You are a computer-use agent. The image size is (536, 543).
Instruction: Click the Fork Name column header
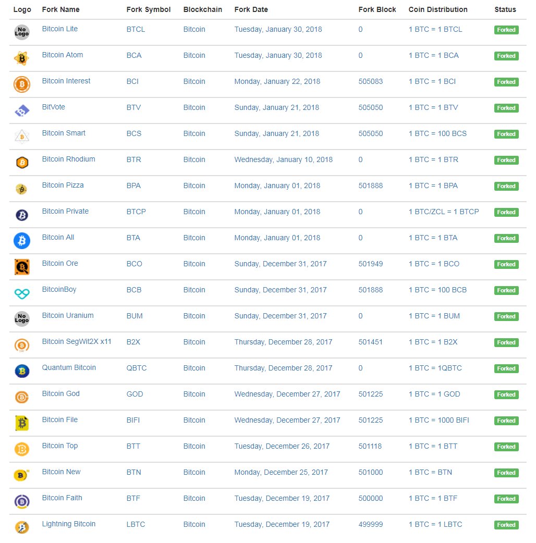click(x=60, y=9)
